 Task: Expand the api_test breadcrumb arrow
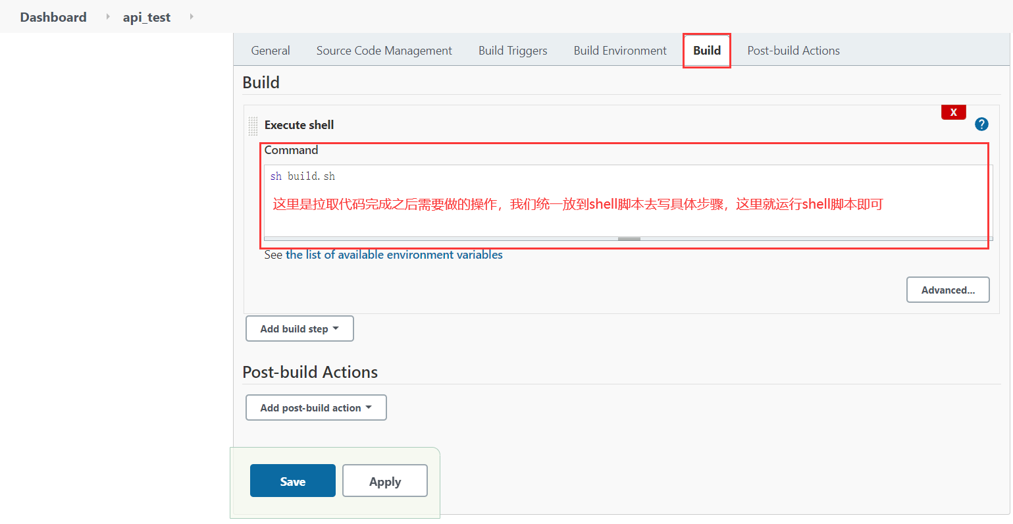point(192,16)
